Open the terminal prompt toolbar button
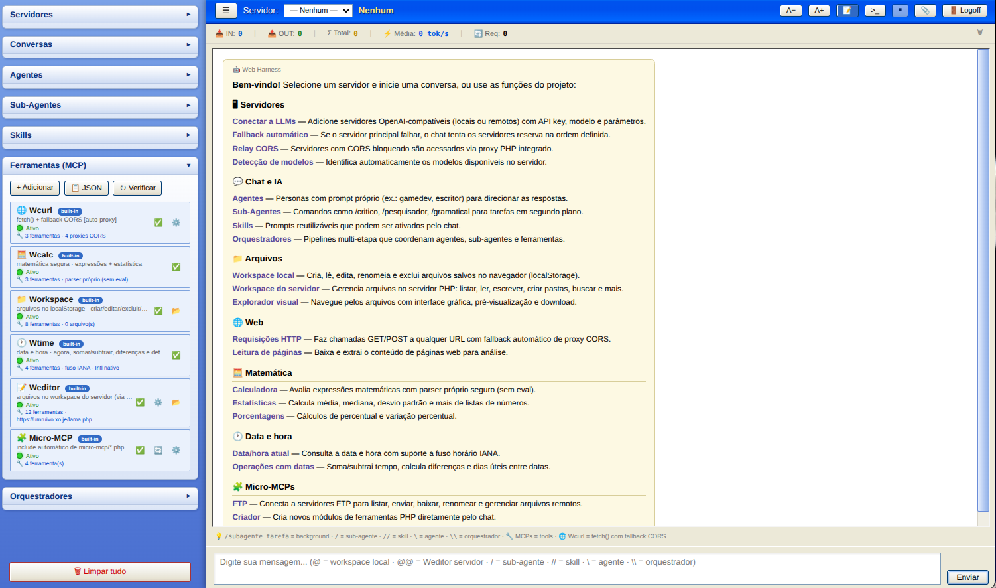 [875, 11]
